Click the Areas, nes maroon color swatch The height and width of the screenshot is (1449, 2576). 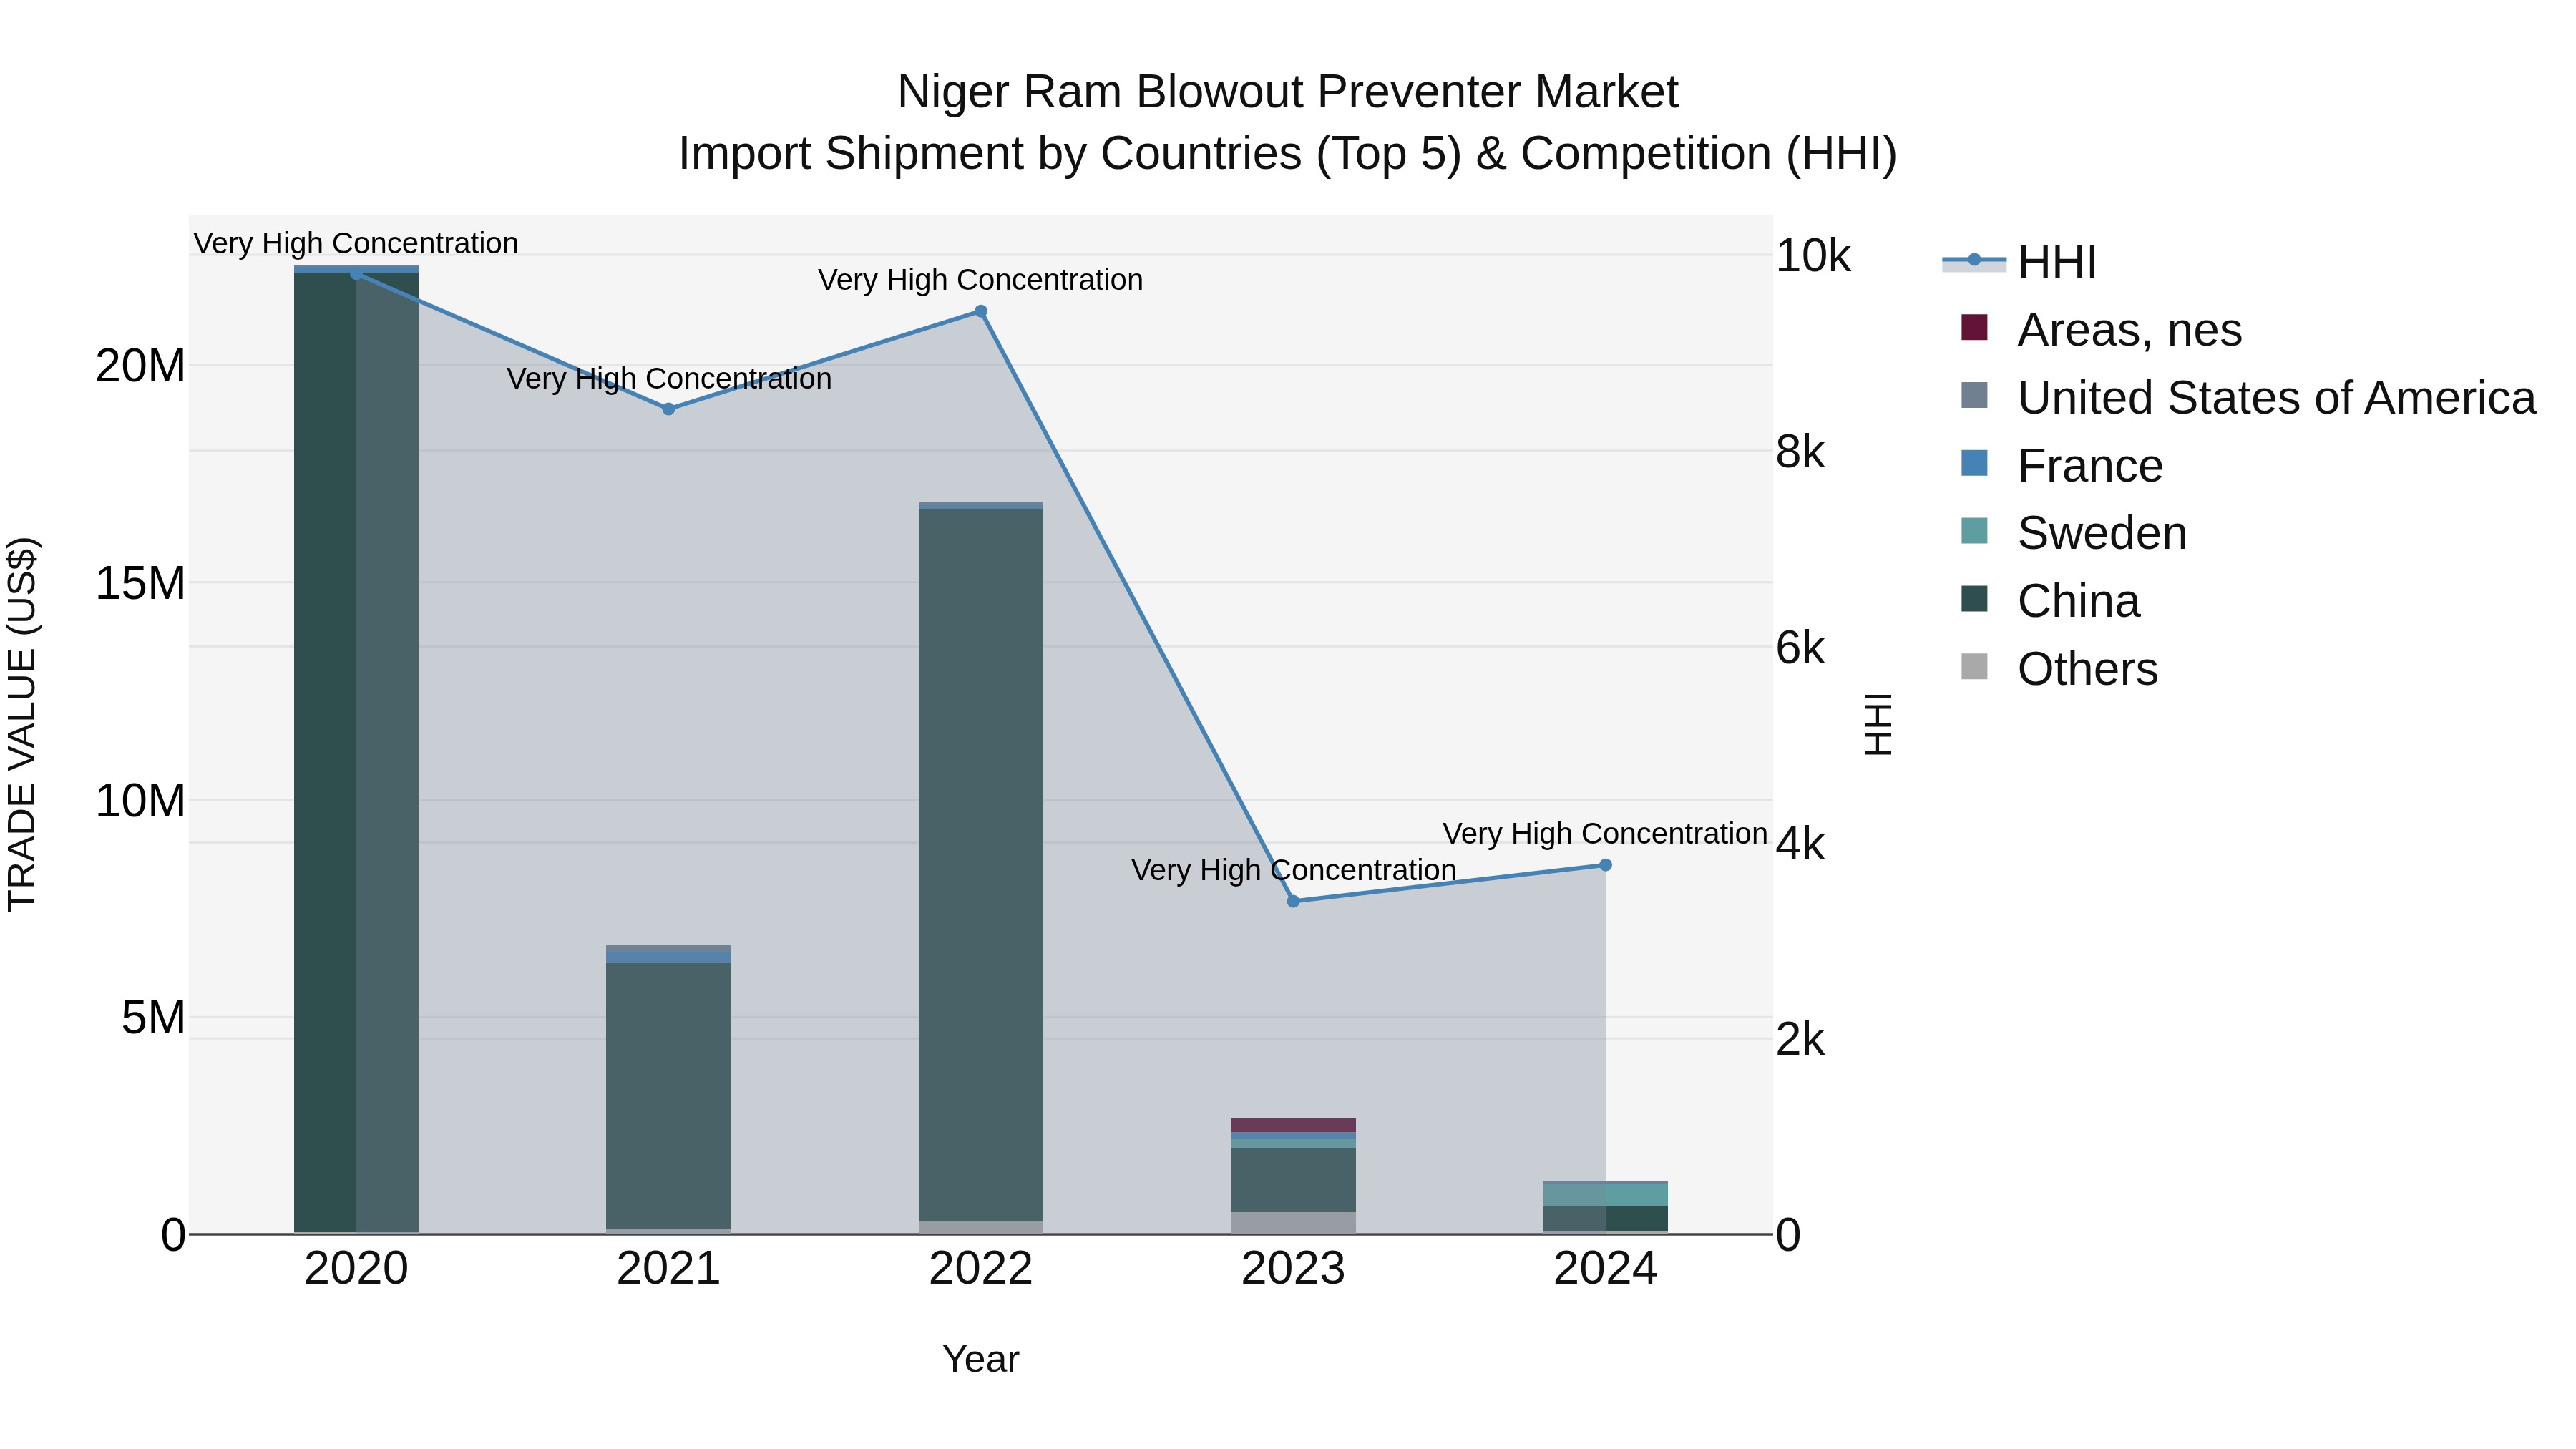coord(1974,327)
